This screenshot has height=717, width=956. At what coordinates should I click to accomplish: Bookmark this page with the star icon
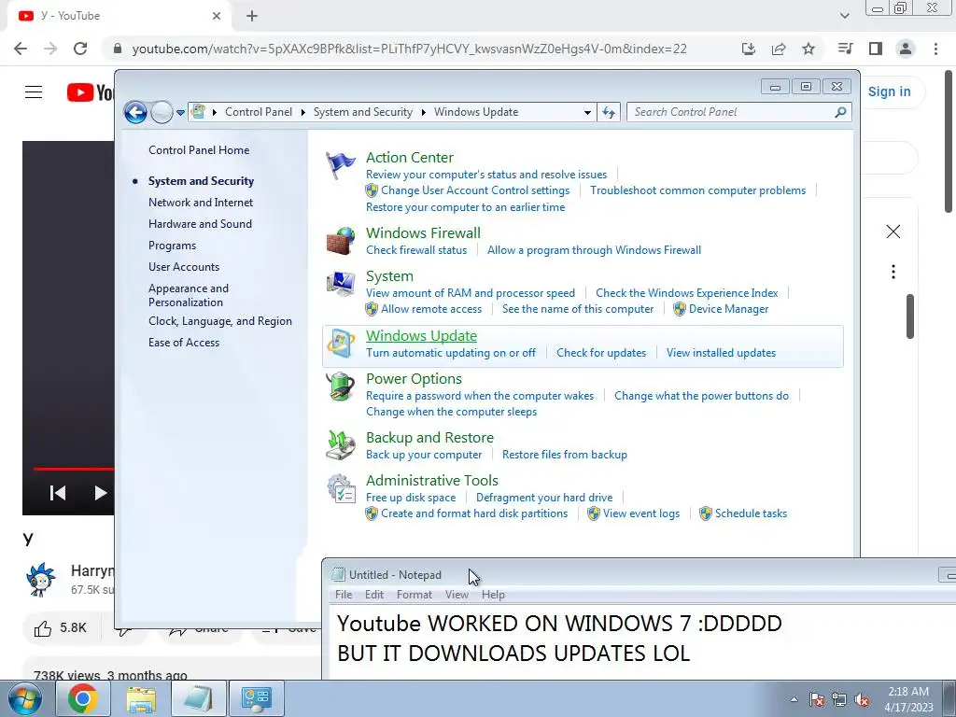click(808, 49)
